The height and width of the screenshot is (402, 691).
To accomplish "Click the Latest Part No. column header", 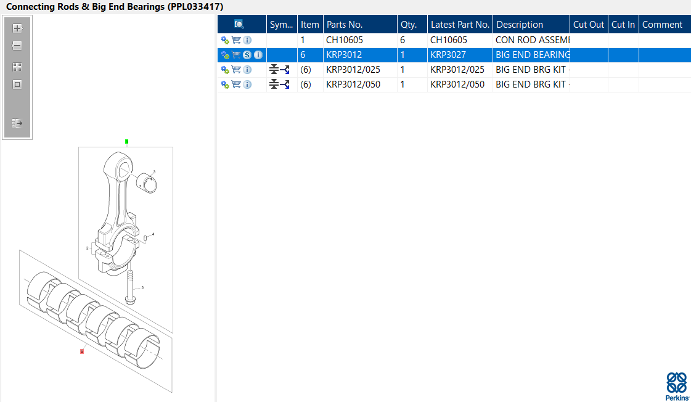I will (x=460, y=24).
